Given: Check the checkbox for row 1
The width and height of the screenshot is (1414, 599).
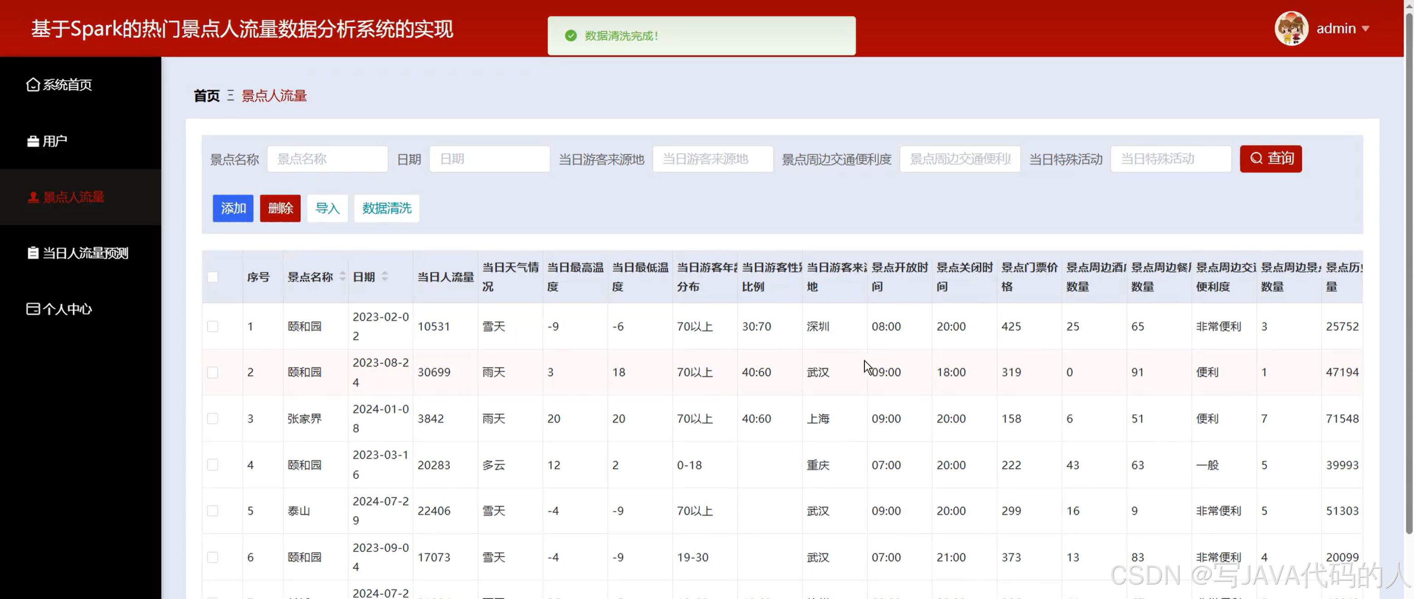Looking at the screenshot, I should click(x=212, y=327).
